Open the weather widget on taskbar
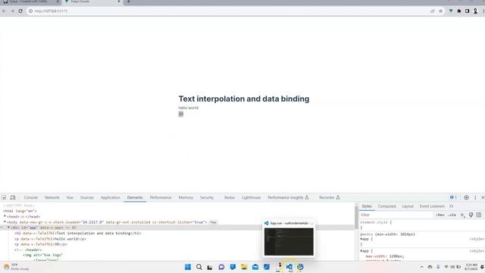 pyautogui.click(x=16, y=267)
